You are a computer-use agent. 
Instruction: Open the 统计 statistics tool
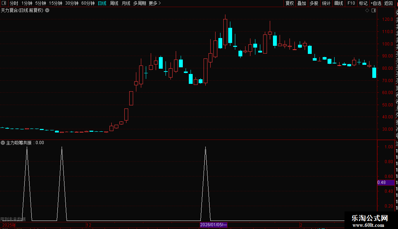click(326, 3)
